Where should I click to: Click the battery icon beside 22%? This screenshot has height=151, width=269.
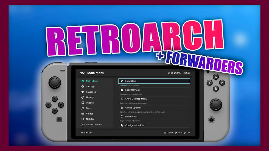pos(189,73)
